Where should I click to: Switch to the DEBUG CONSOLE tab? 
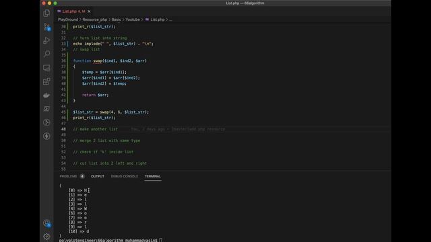pyautogui.click(x=124, y=176)
